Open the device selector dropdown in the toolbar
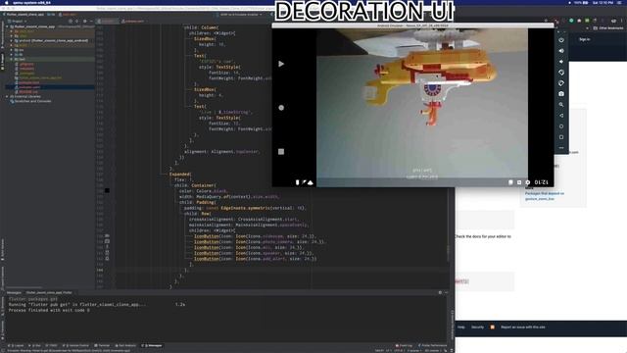This screenshot has height=353, width=627. tap(241, 15)
